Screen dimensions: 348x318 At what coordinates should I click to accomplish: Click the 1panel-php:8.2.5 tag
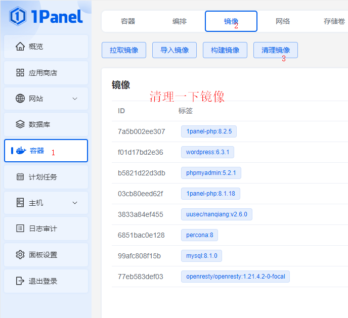pyautogui.click(x=209, y=131)
